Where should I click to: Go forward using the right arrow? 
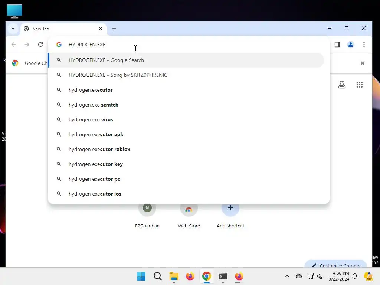tap(27, 45)
